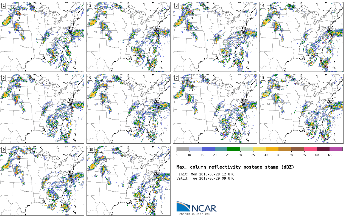Click the NCAR logo
Viewport: 346px width, 216px height.
196,207
